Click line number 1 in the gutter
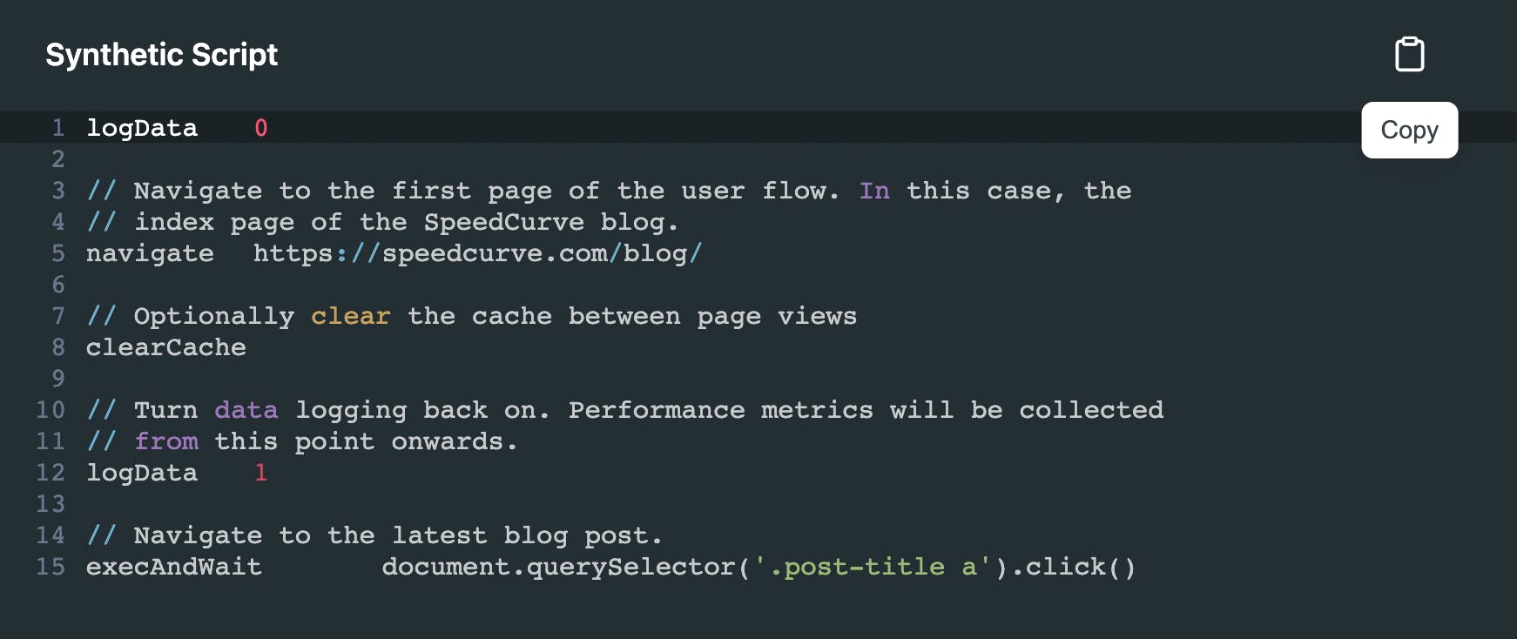Viewport: 1517px width, 639px height. [57, 128]
